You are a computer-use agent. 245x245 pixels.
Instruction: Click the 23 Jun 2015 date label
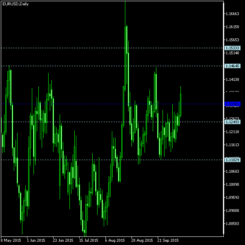63,241
